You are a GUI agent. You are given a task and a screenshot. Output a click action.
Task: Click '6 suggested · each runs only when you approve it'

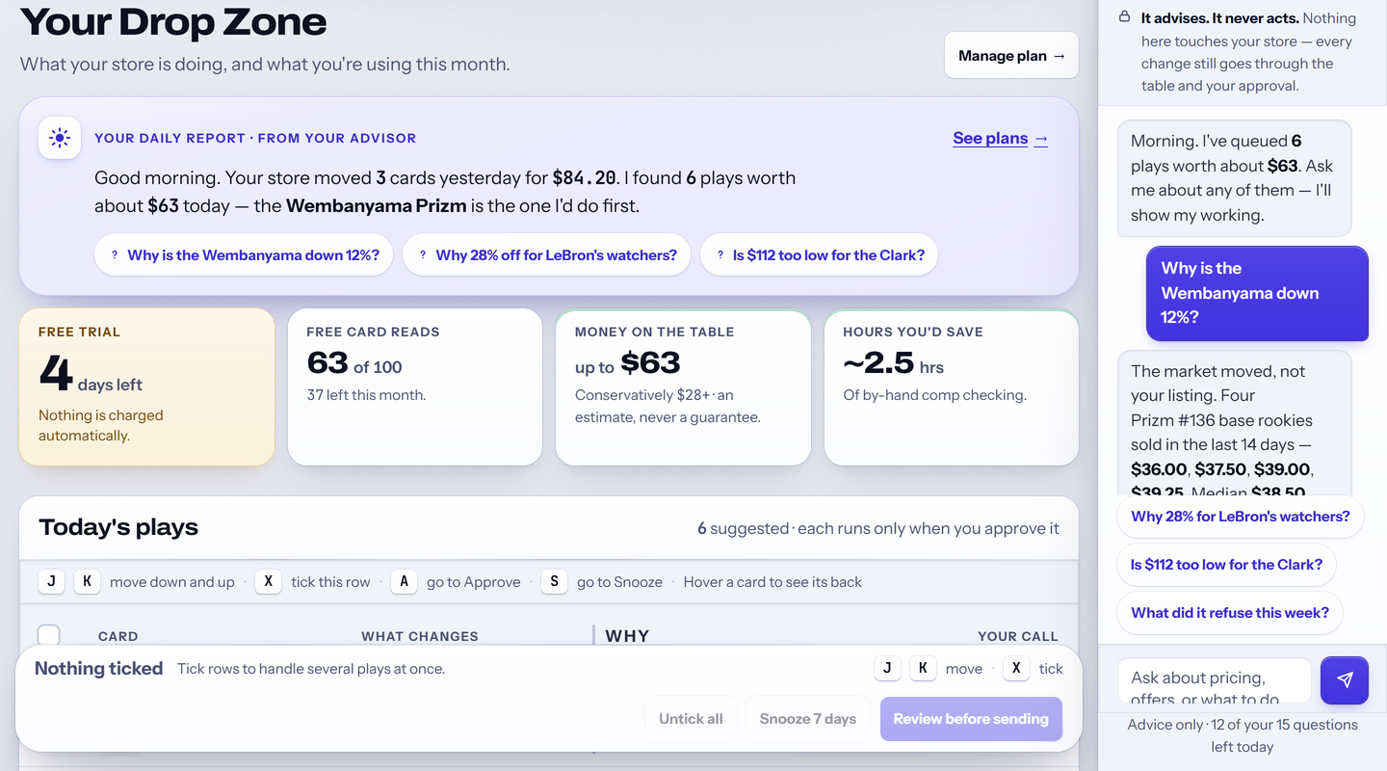pos(878,528)
